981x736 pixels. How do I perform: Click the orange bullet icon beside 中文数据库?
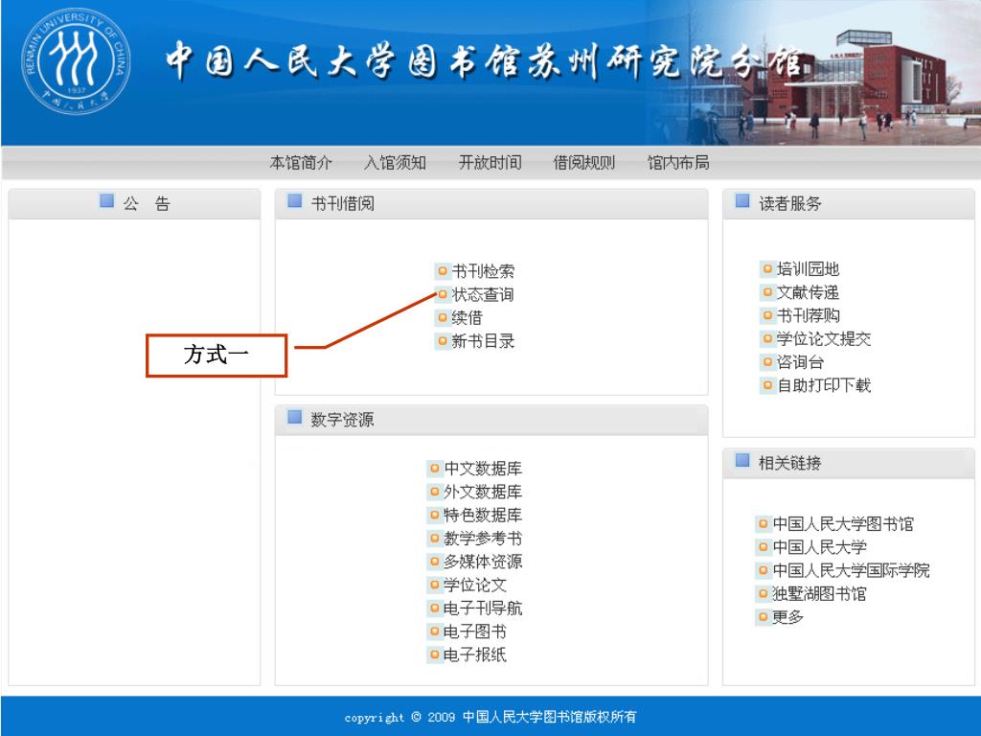pyautogui.click(x=435, y=468)
